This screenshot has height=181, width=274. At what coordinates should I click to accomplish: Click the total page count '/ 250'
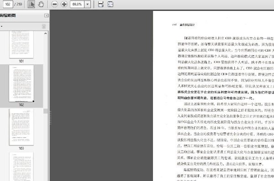point(18,4)
